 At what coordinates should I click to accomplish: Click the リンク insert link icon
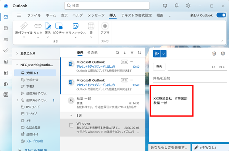pyautogui.click(x=38, y=26)
